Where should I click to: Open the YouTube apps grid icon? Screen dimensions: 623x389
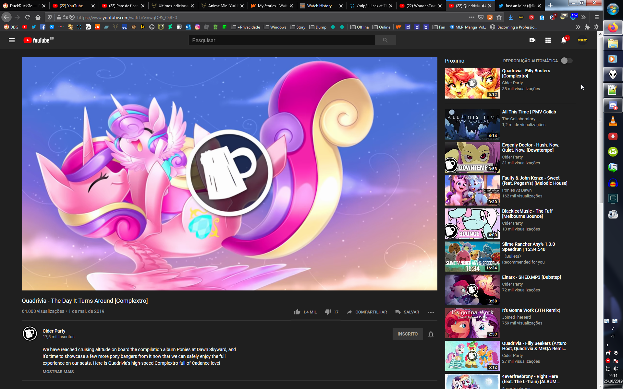548,40
